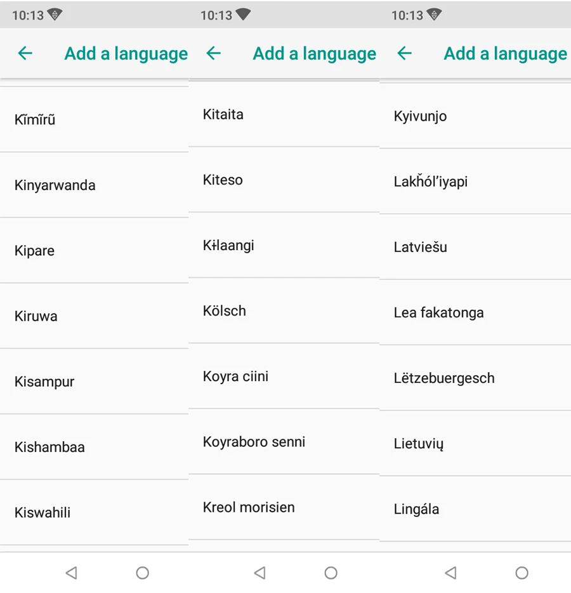Add Kisampur language
Image resolution: width=571 pixels, height=593 pixels.
click(94, 381)
